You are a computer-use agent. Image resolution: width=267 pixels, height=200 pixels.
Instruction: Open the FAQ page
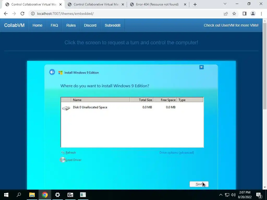coord(54,25)
